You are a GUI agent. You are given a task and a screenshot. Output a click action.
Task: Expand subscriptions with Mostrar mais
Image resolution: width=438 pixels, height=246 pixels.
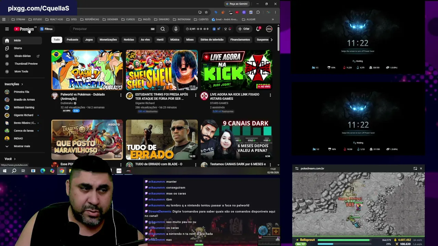coord(22,146)
